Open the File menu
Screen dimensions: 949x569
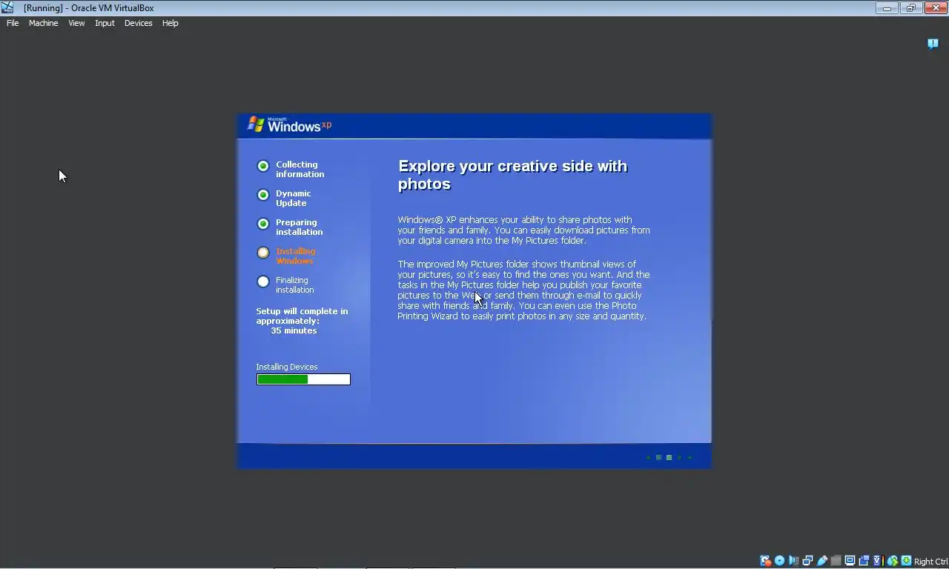(13, 23)
